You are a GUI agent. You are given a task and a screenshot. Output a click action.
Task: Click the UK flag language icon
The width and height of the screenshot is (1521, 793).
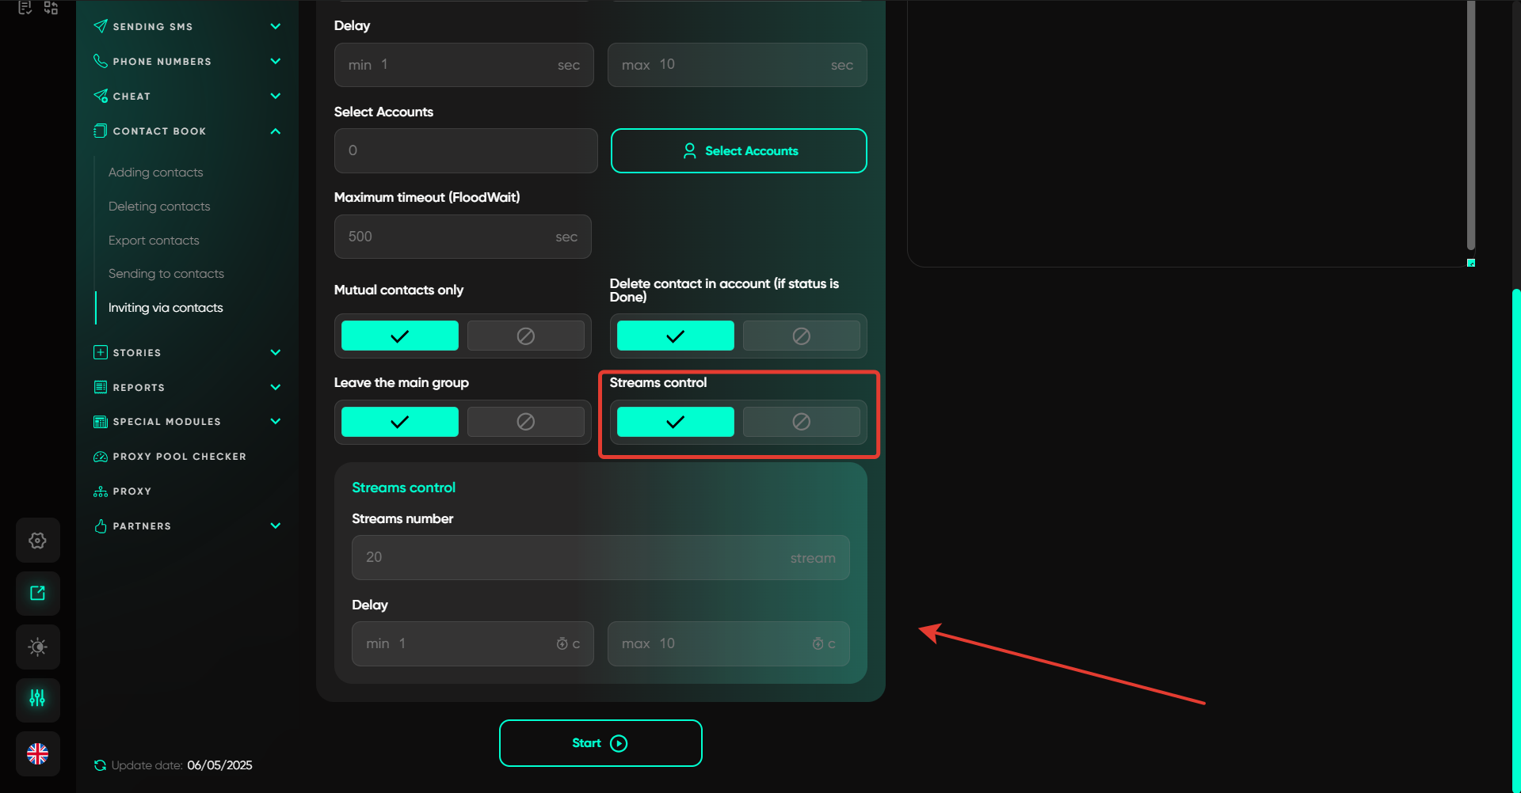[37, 753]
